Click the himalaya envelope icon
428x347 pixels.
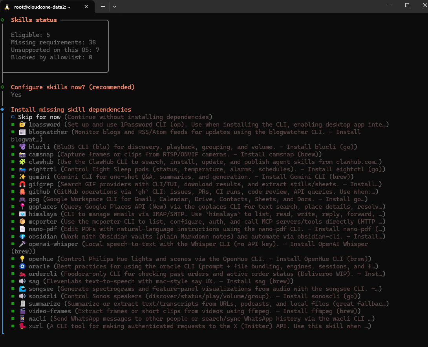point(22,214)
